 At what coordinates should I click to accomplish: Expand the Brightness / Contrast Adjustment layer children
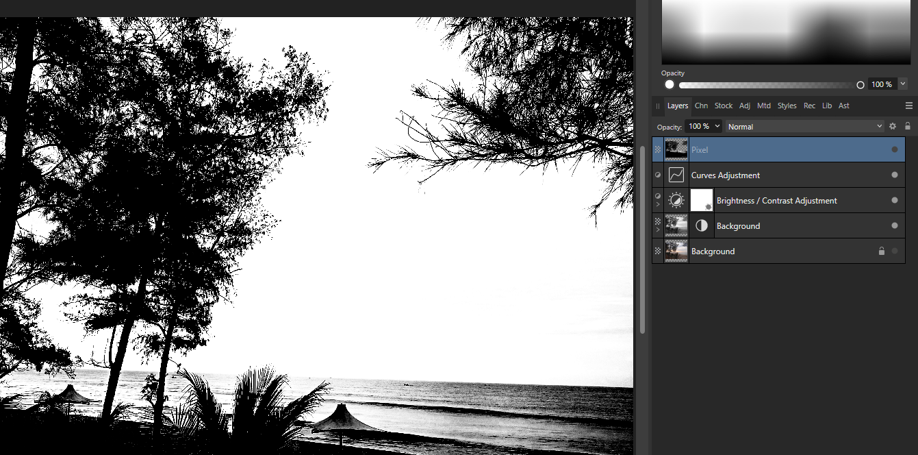658,204
